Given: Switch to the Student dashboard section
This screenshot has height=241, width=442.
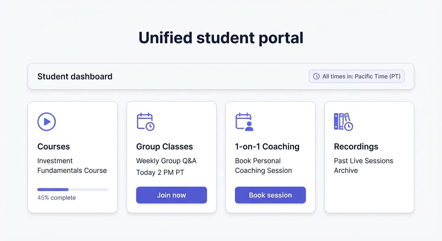Looking at the screenshot, I should (x=75, y=76).
